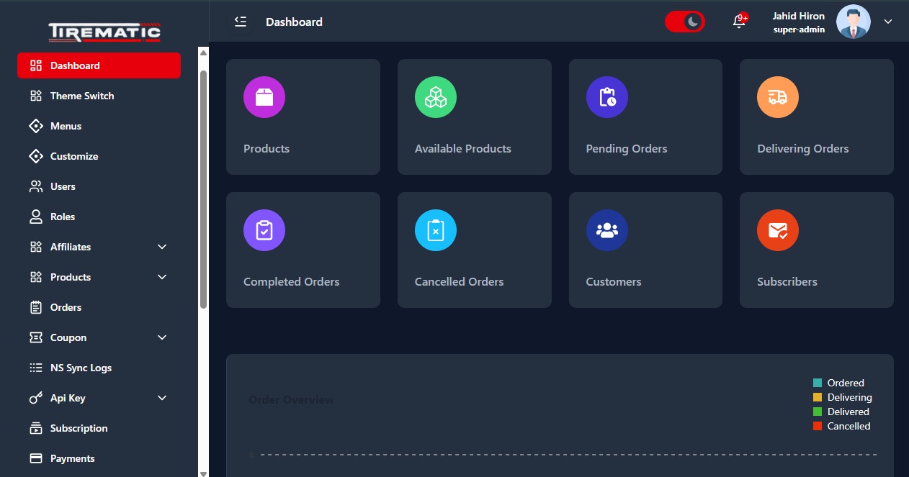Expand the Affiliates sidebar section
The image size is (909, 477).
pyautogui.click(x=161, y=247)
